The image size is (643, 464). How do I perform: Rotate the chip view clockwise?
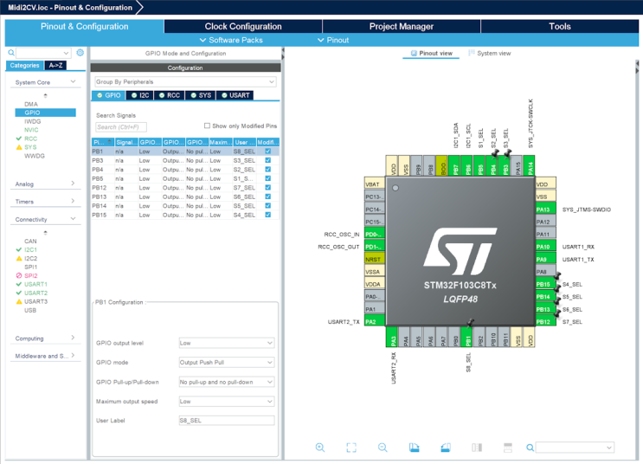pos(414,448)
